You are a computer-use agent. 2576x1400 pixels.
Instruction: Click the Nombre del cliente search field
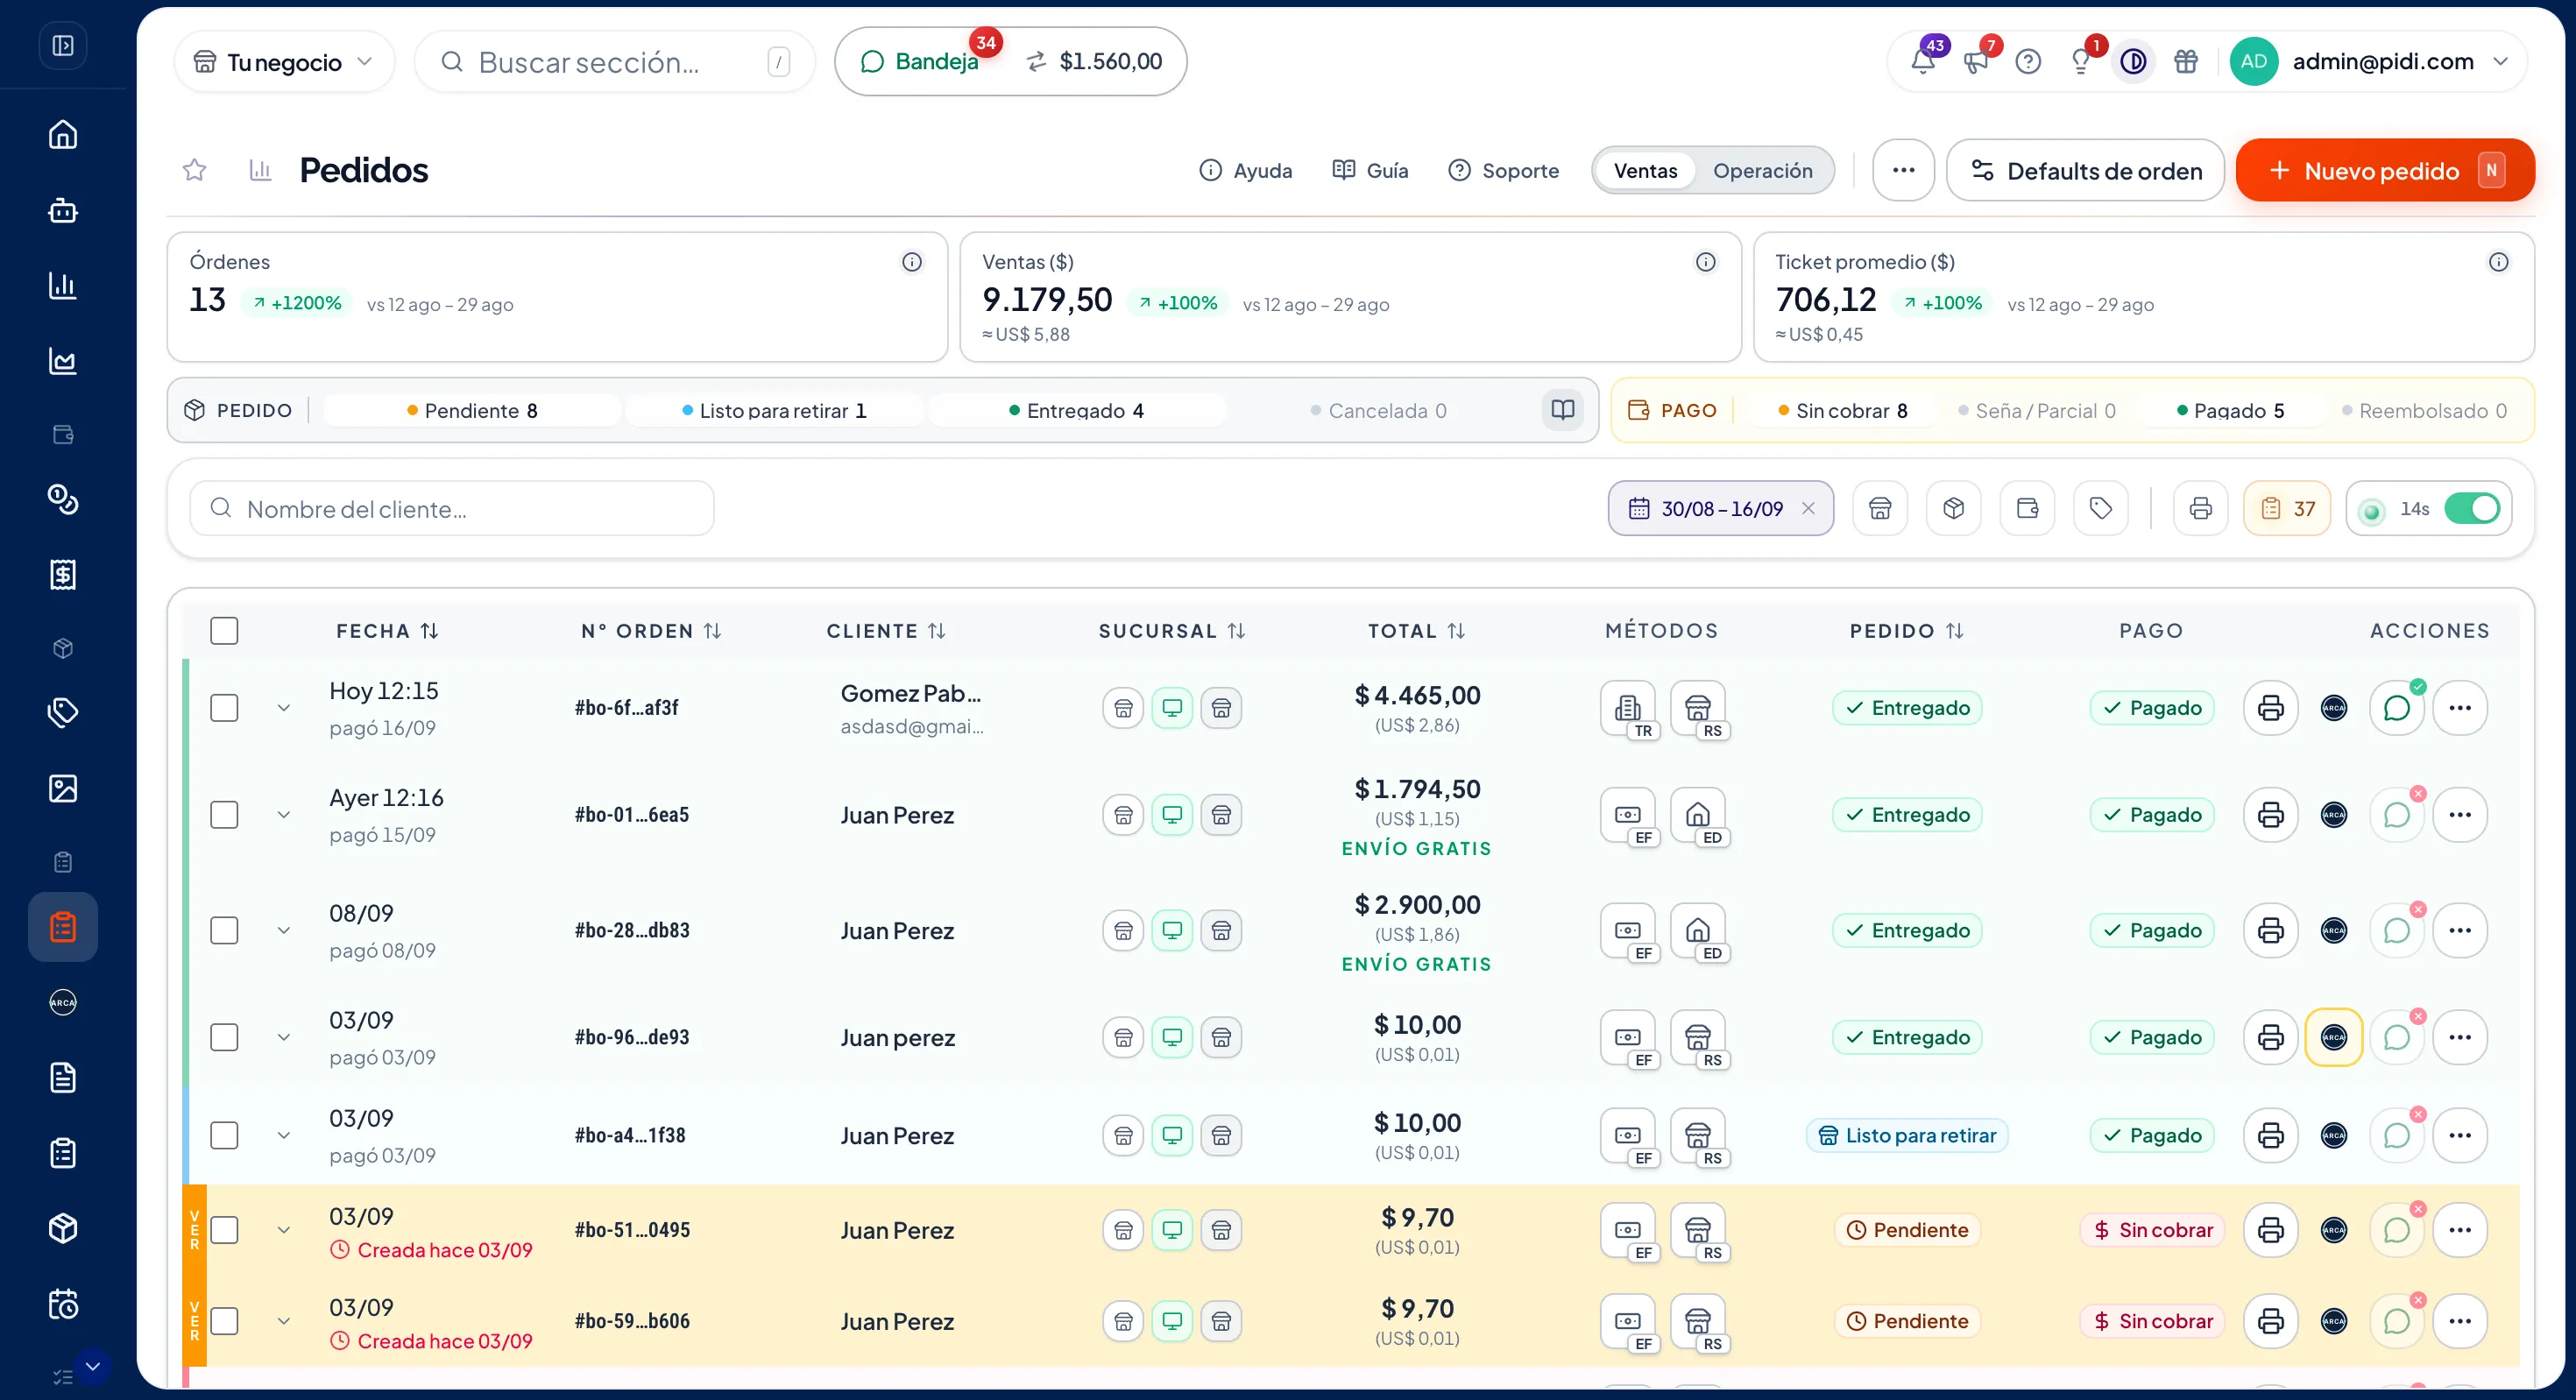coord(452,508)
